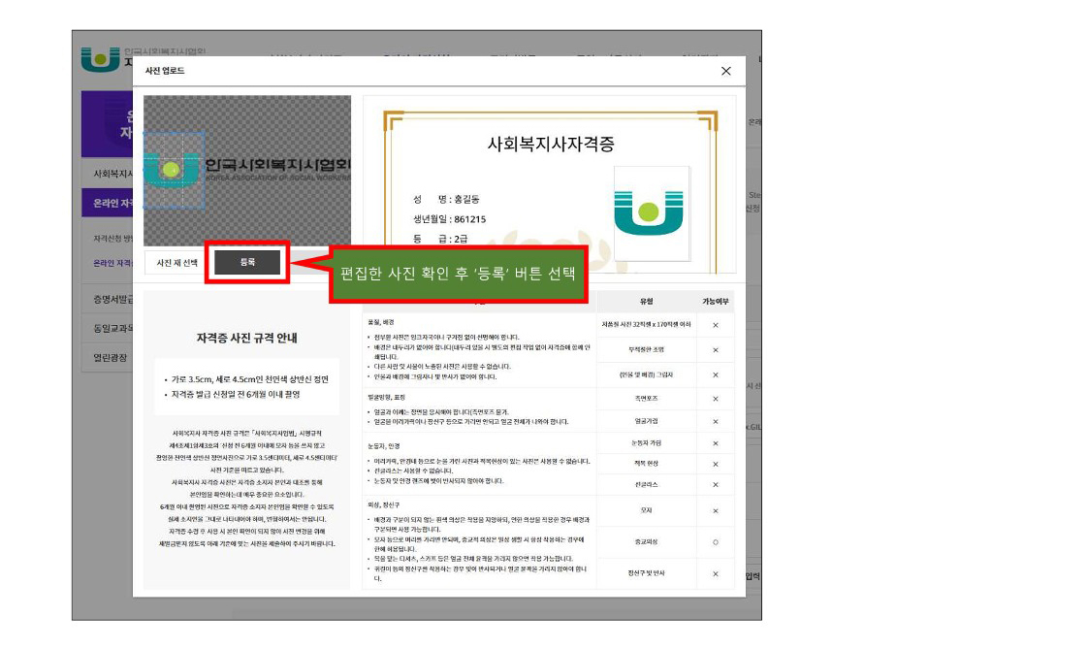The height and width of the screenshot is (650, 1089).
Task: Click the 가능여부 column header
Action: click(x=716, y=301)
